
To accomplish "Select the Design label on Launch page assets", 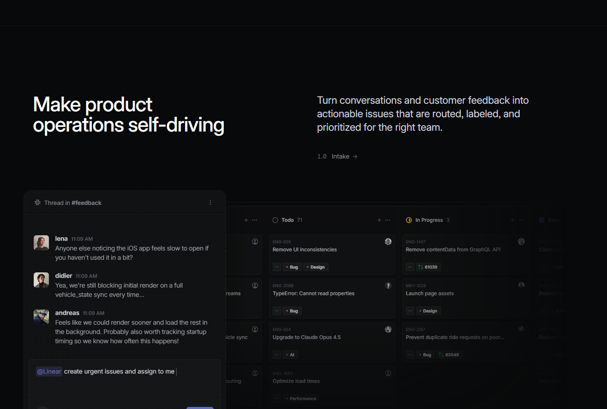I will click(x=428, y=311).
